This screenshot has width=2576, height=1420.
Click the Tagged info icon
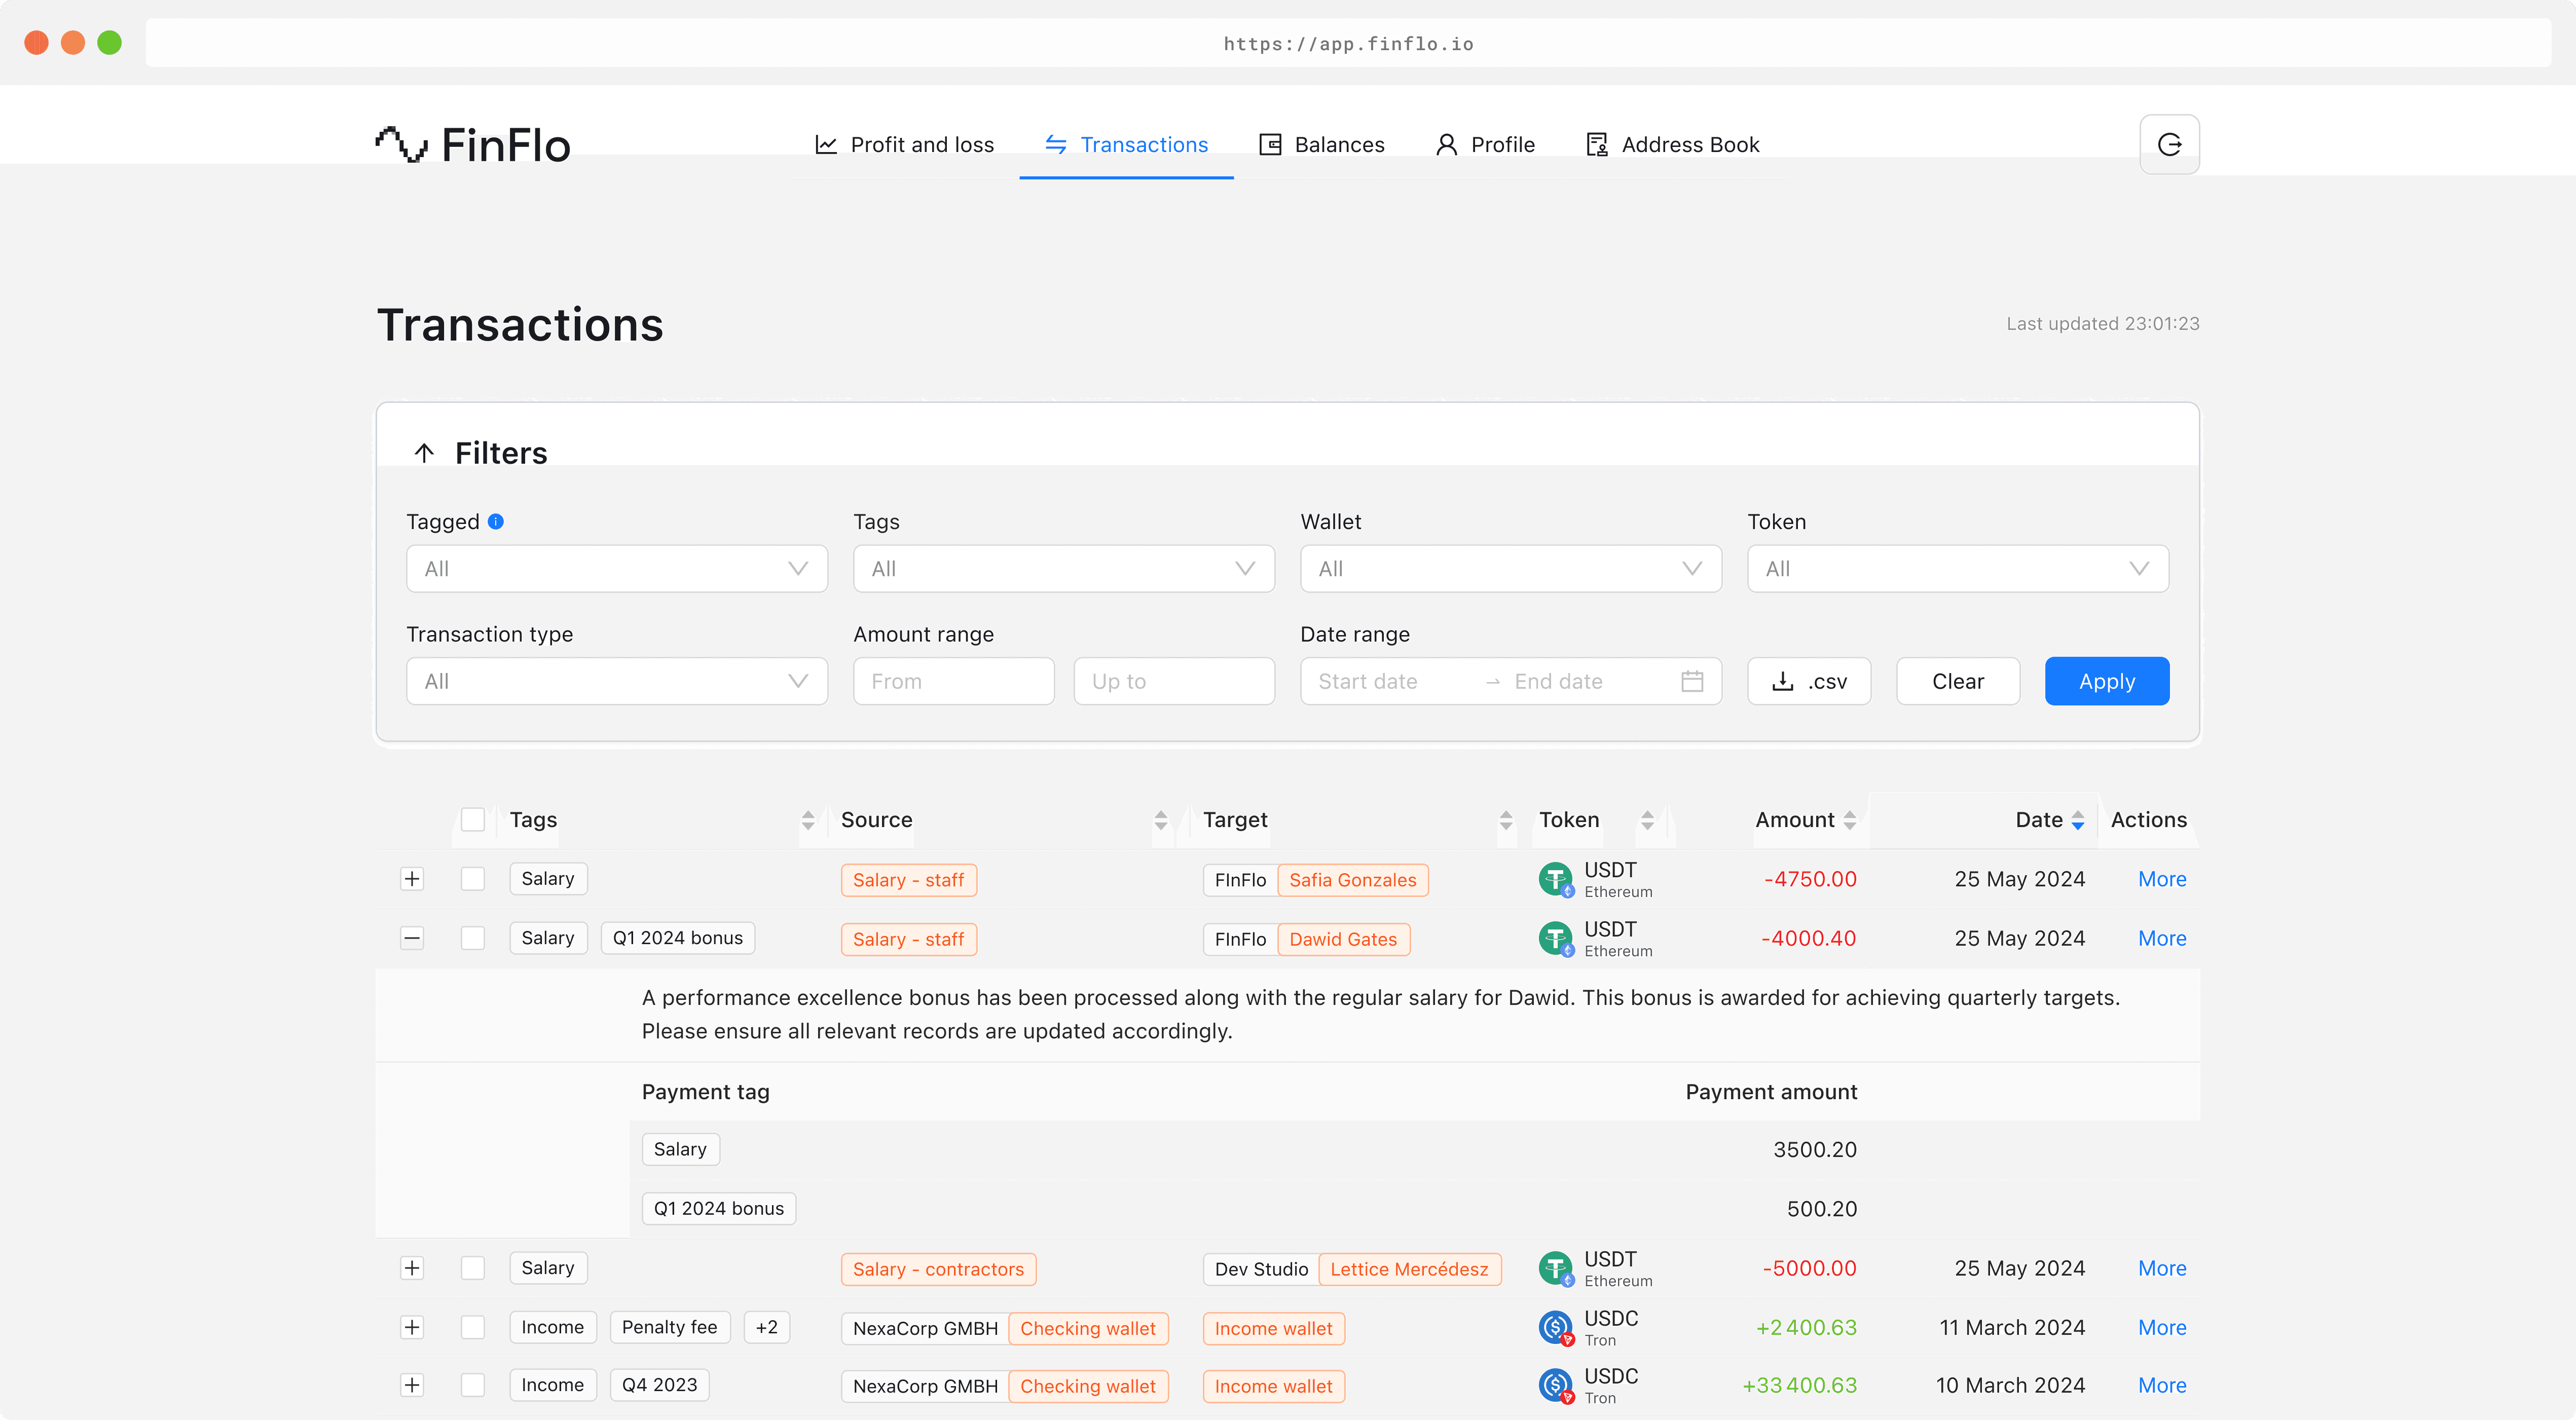pyautogui.click(x=496, y=521)
